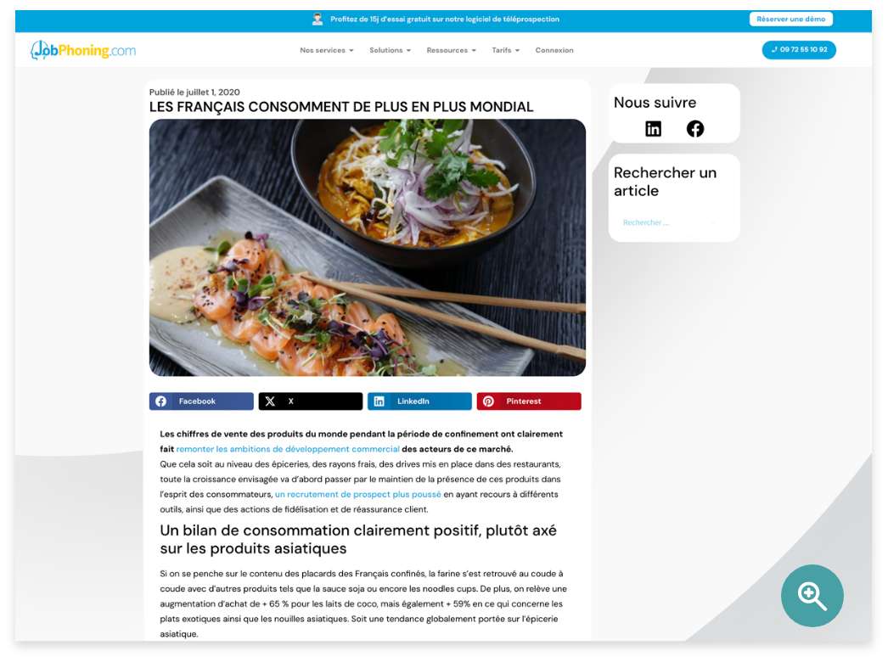Open the LinkedIn follow icon in sidebar
The height and width of the screenshot is (662, 888).
pyautogui.click(x=653, y=128)
